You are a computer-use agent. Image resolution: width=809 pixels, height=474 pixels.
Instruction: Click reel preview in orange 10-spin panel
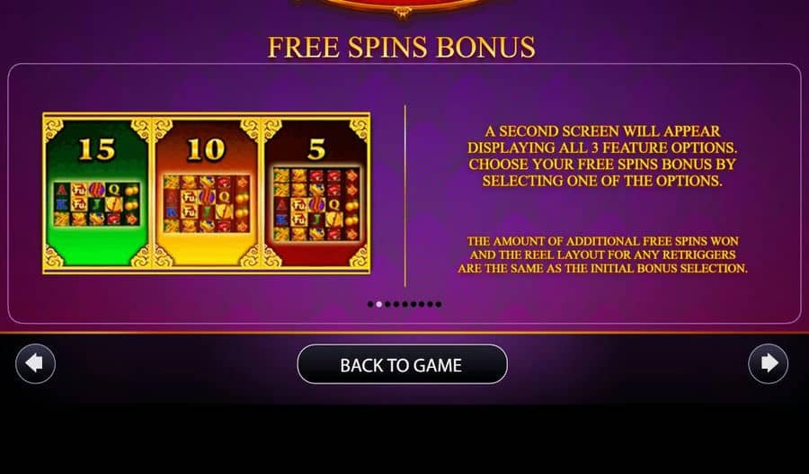pos(207,203)
